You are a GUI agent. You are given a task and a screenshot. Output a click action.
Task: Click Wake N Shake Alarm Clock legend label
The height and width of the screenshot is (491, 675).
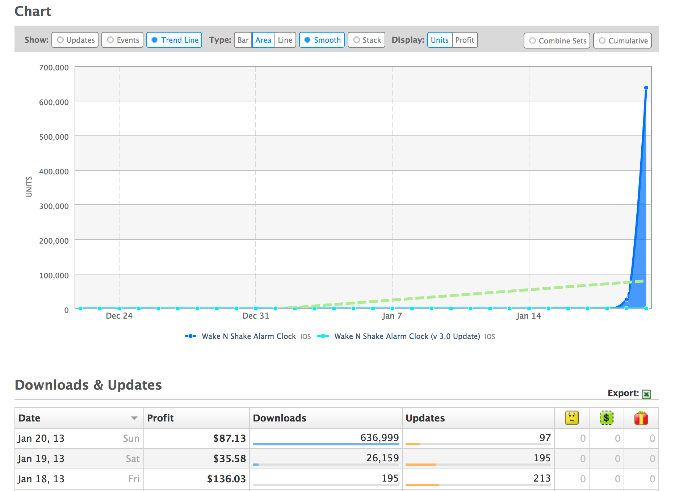(249, 336)
